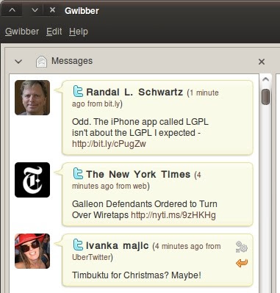Click The New York Times logo avatar
This screenshot has width=280, height=293.
click(32, 180)
